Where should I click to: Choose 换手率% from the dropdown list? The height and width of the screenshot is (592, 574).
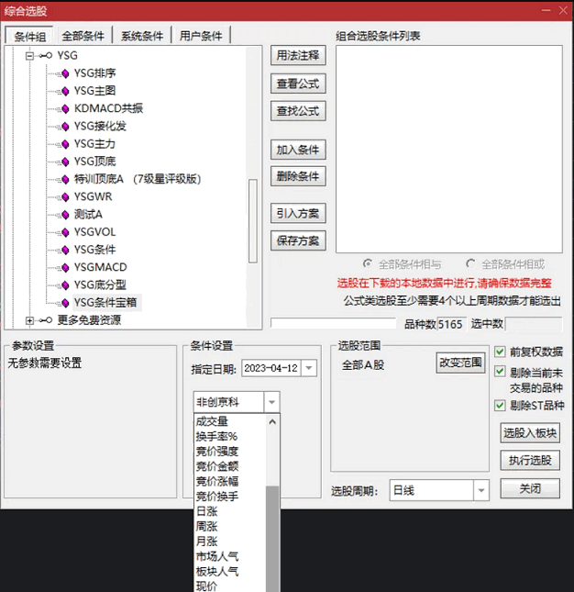click(216, 437)
